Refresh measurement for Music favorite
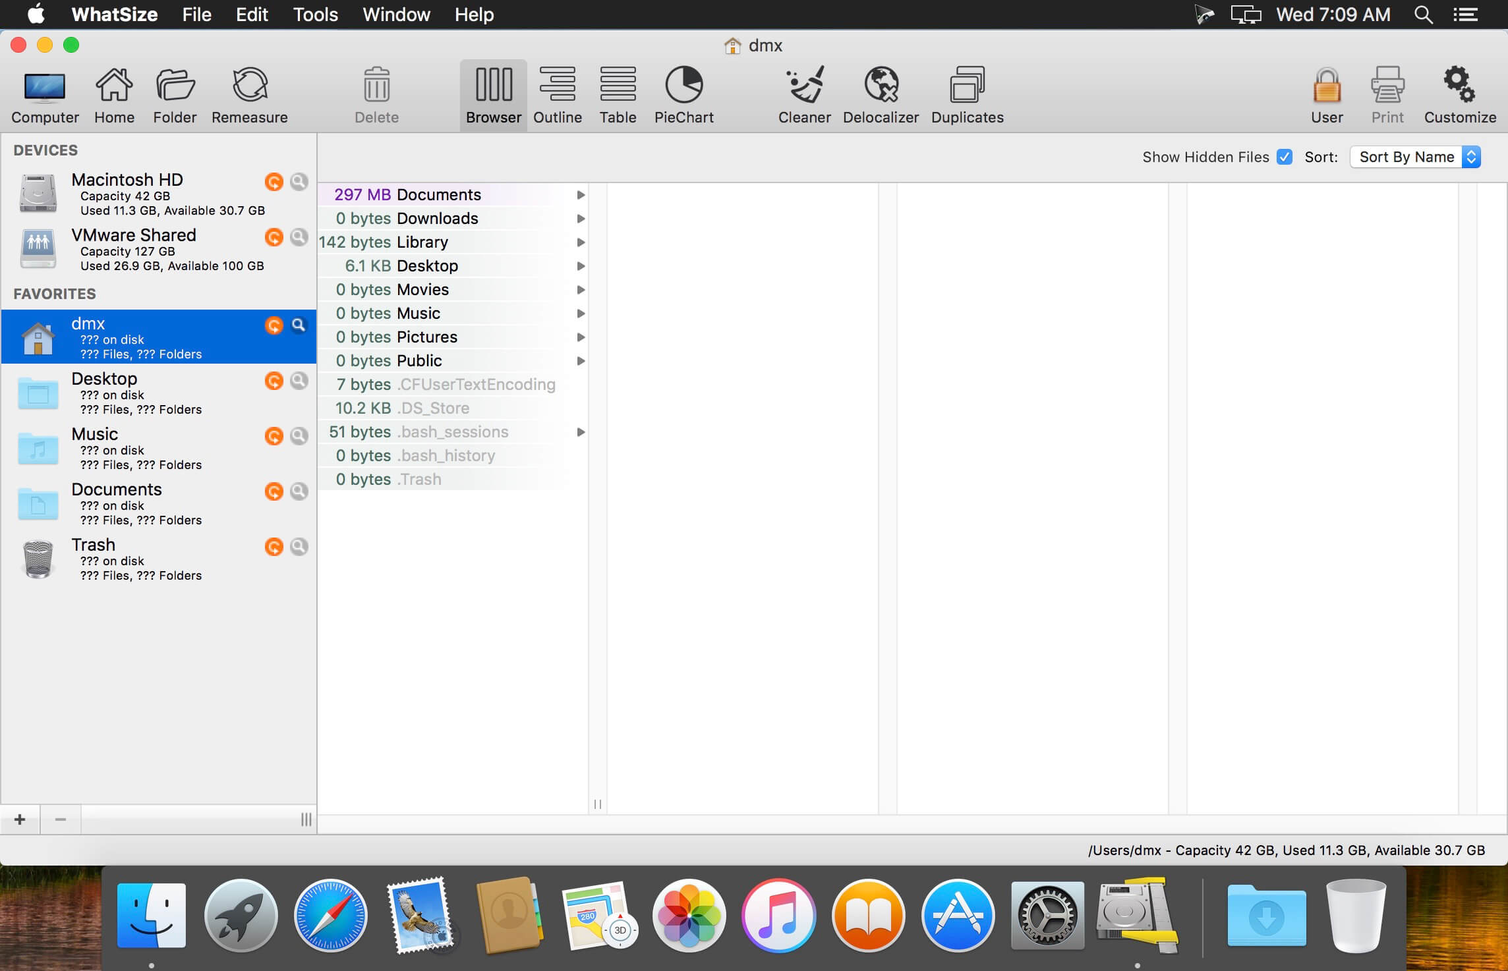This screenshot has width=1508, height=971. (x=274, y=435)
